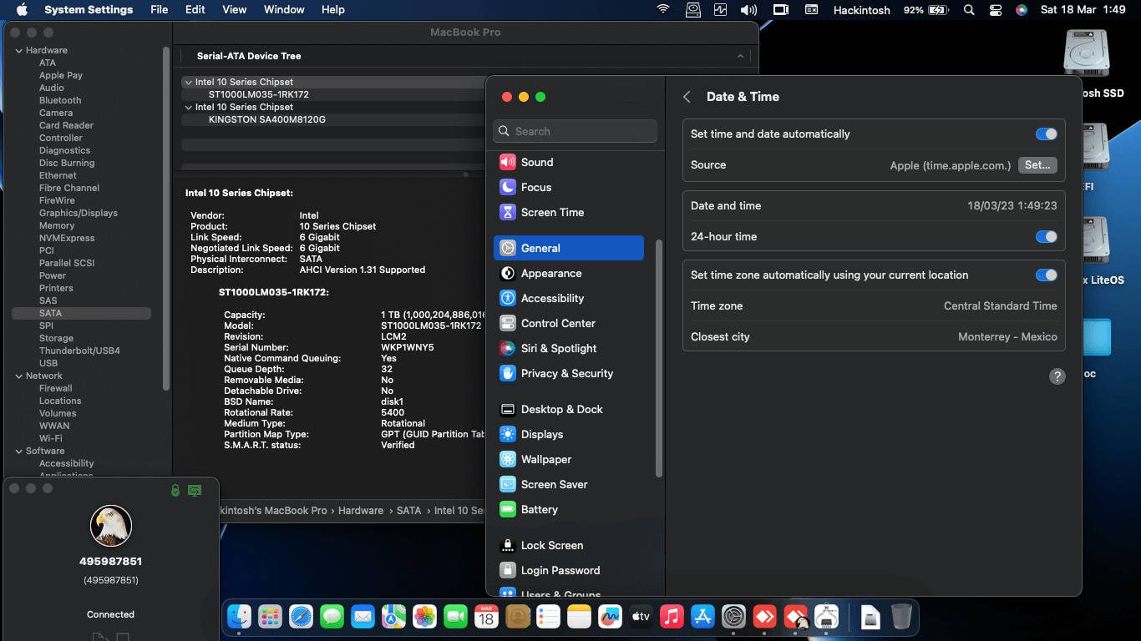This screenshot has height=641, width=1141.
Task: Open Messages from the Dock
Action: (332, 617)
